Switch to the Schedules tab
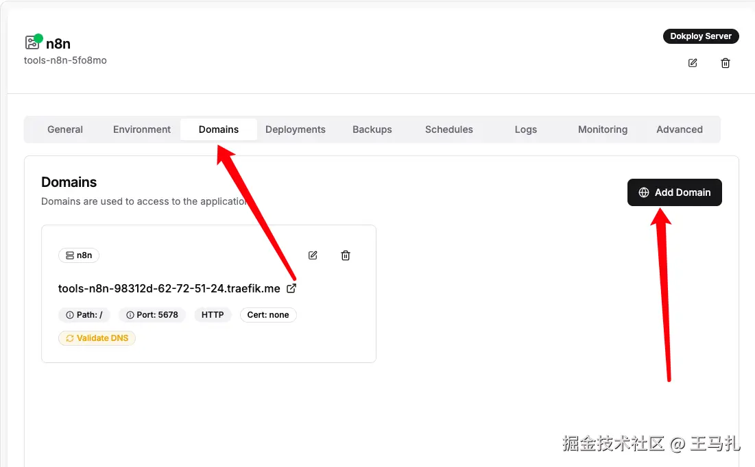The width and height of the screenshot is (755, 467). click(x=448, y=129)
